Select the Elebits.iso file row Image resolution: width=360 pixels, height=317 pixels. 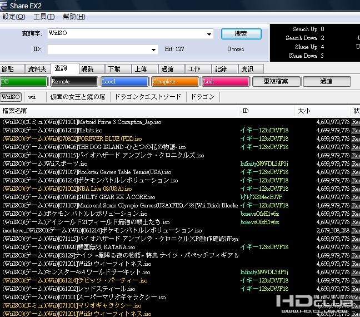180,130
